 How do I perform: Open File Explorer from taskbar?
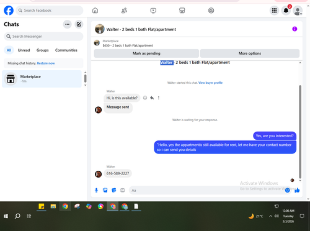pos(53,206)
